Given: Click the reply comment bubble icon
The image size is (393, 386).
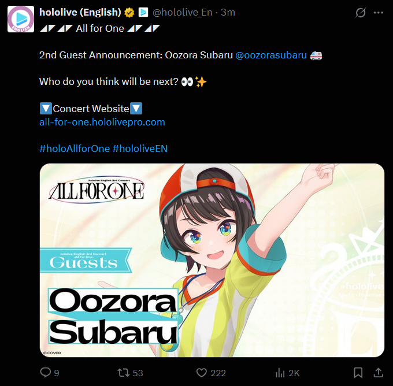Looking at the screenshot, I should (x=45, y=373).
